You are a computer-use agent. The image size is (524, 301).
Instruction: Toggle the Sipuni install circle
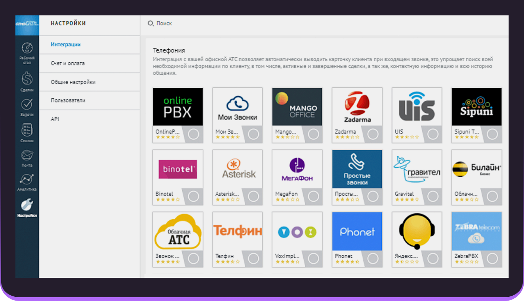coord(492,134)
